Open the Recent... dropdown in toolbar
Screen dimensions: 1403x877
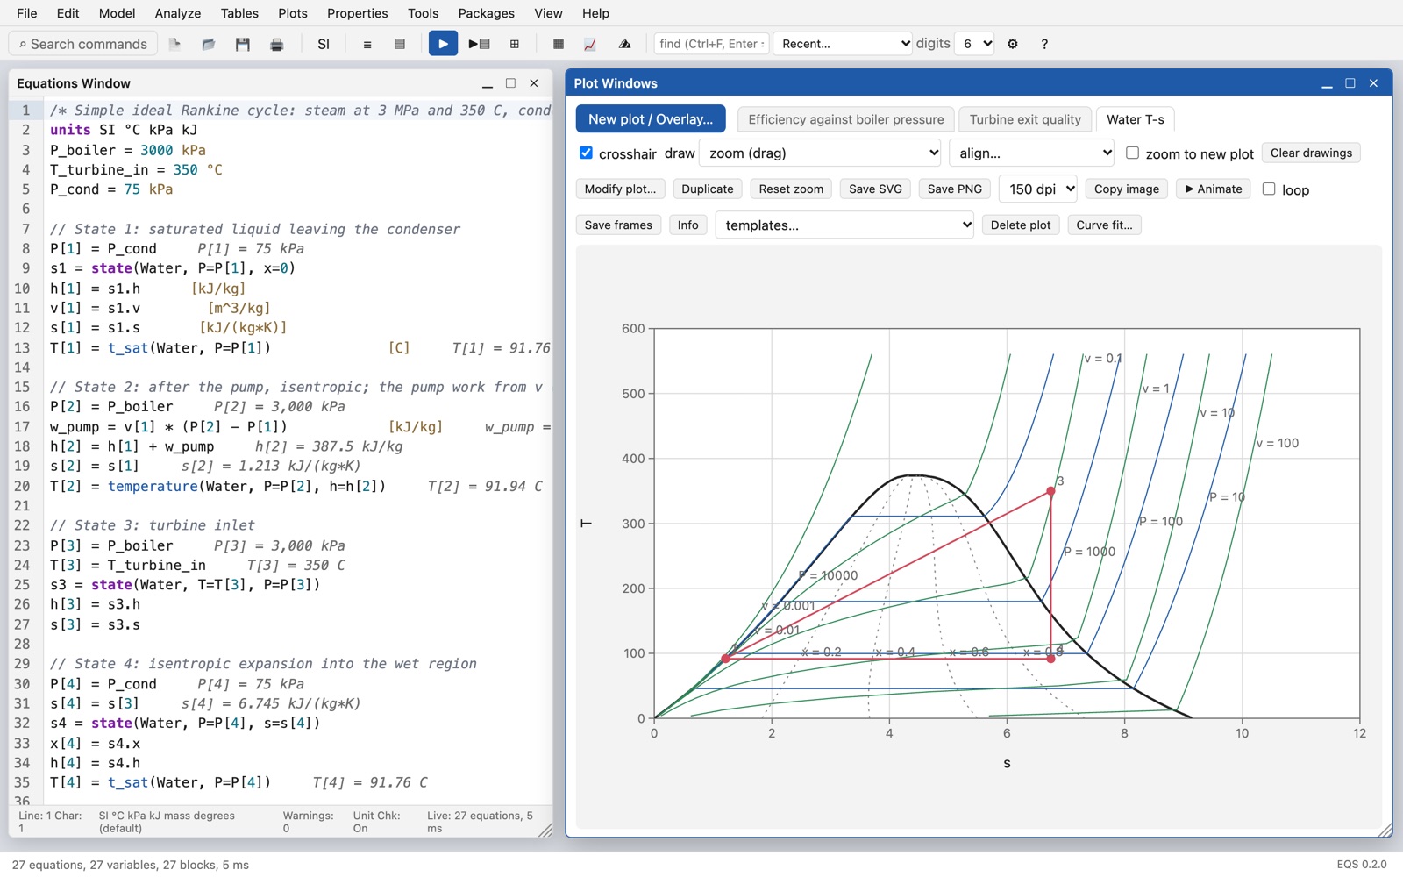(843, 43)
